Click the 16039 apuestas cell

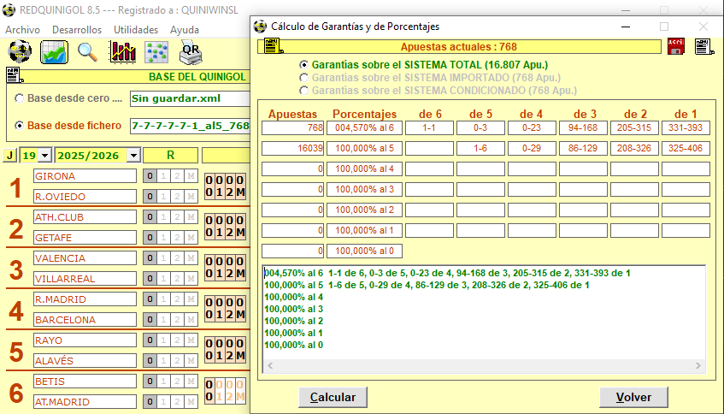292,148
